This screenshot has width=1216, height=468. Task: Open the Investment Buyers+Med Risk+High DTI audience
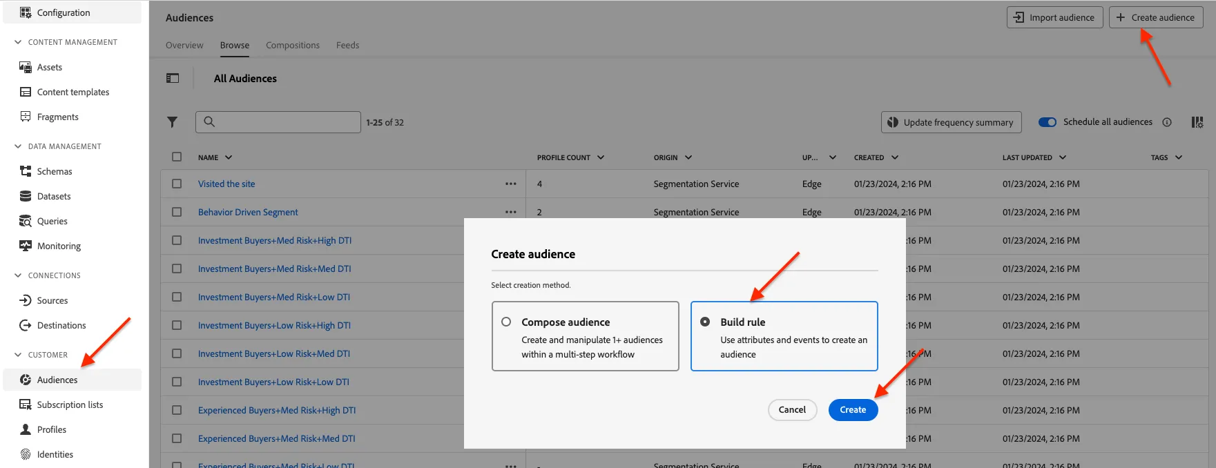point(275,240)
